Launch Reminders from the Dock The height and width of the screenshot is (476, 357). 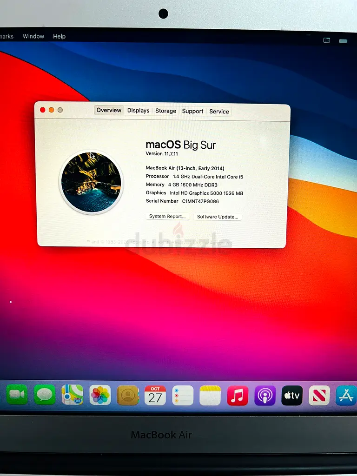pos(183,395)
